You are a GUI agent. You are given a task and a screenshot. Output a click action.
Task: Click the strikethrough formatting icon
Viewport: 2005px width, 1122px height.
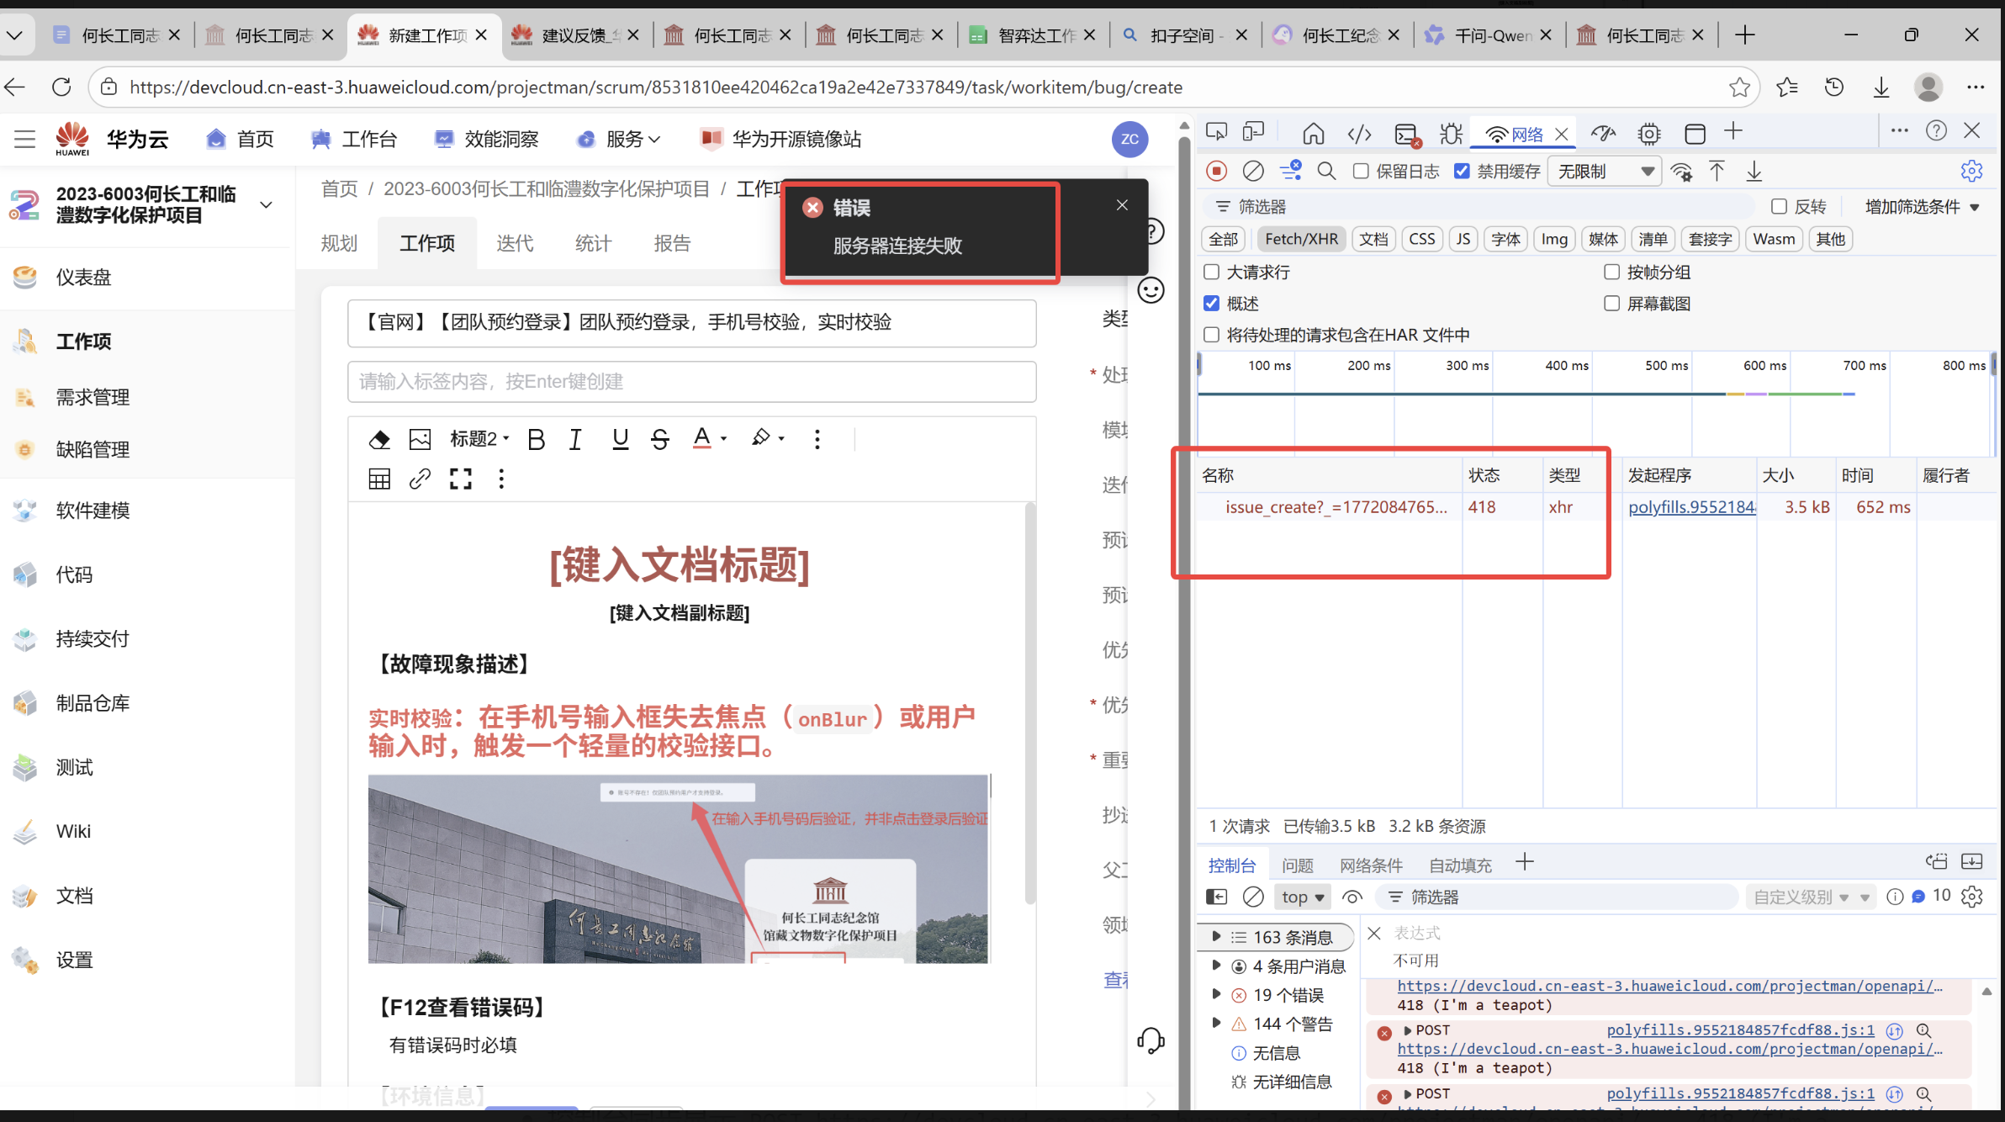tap(660, 439)
